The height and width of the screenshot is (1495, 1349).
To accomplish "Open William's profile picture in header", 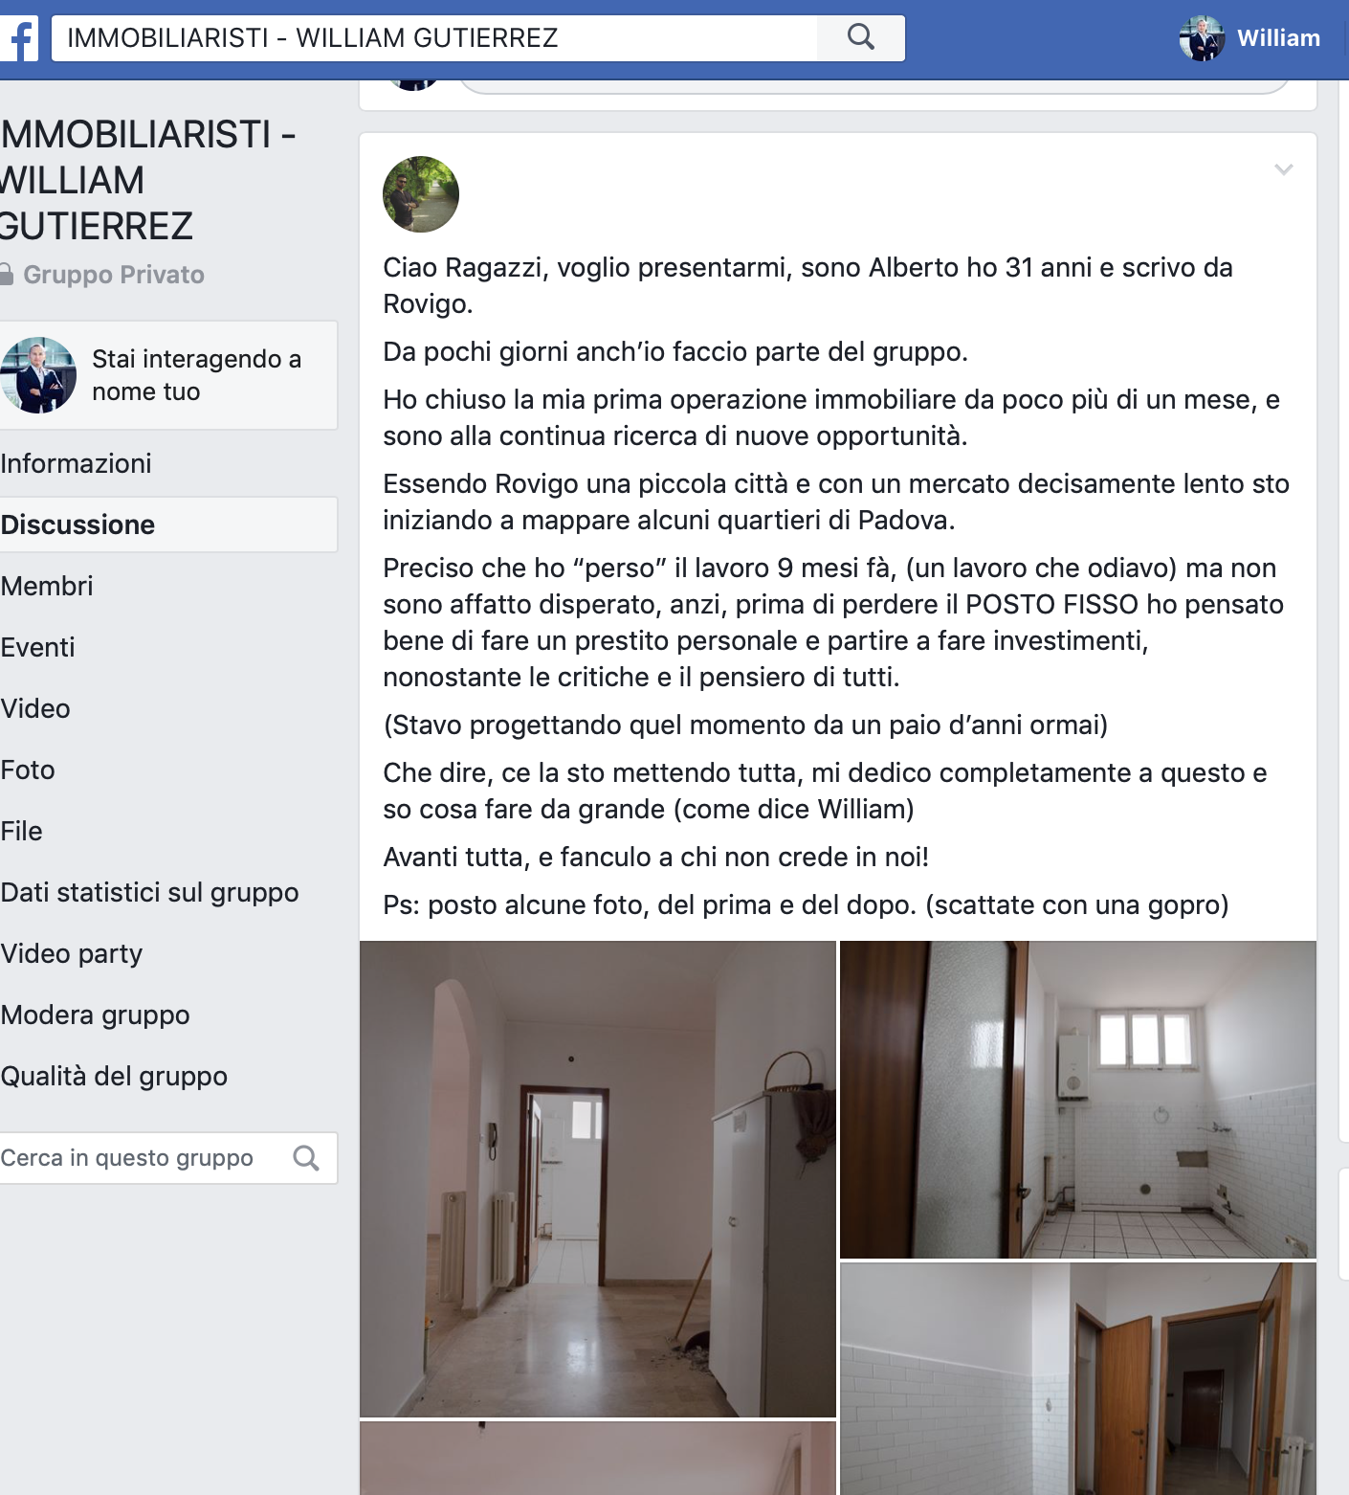I will (x=1202, y=38).
